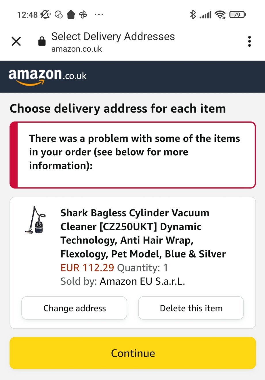This screenshot has height=380, width=265.
Task: Tap the mobile signal bars icon
Action: click(205, 14)
